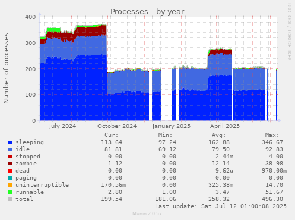Click the zombie legend color swatch
295x220 pixels.
(x=10, y=164)
